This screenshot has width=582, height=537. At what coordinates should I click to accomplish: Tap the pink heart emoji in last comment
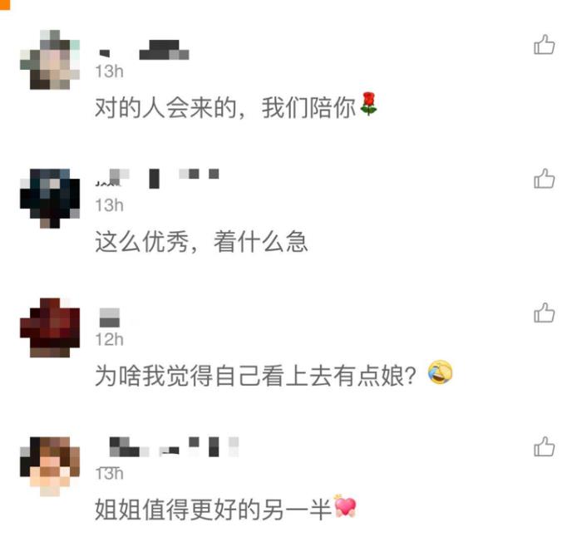[345, 506]
